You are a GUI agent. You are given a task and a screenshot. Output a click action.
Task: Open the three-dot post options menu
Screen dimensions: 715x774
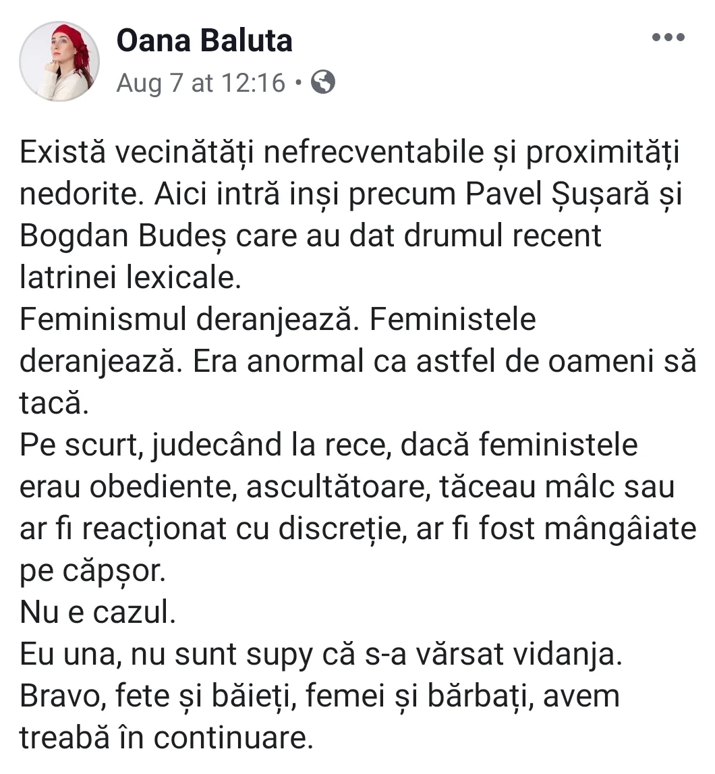[668, 37]
